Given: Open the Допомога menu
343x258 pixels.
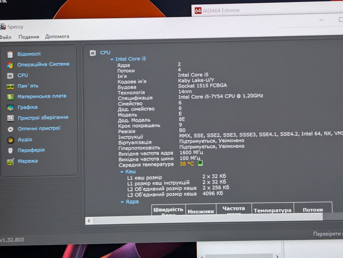Looking at the screenshot, I should coord(57,36).
